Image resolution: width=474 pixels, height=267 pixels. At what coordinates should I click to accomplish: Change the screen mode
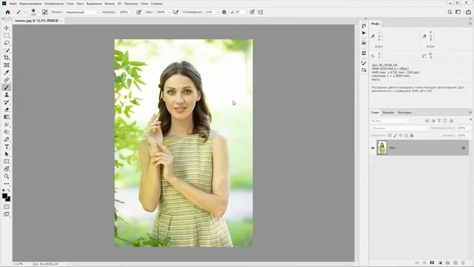(x=7, y=214)
